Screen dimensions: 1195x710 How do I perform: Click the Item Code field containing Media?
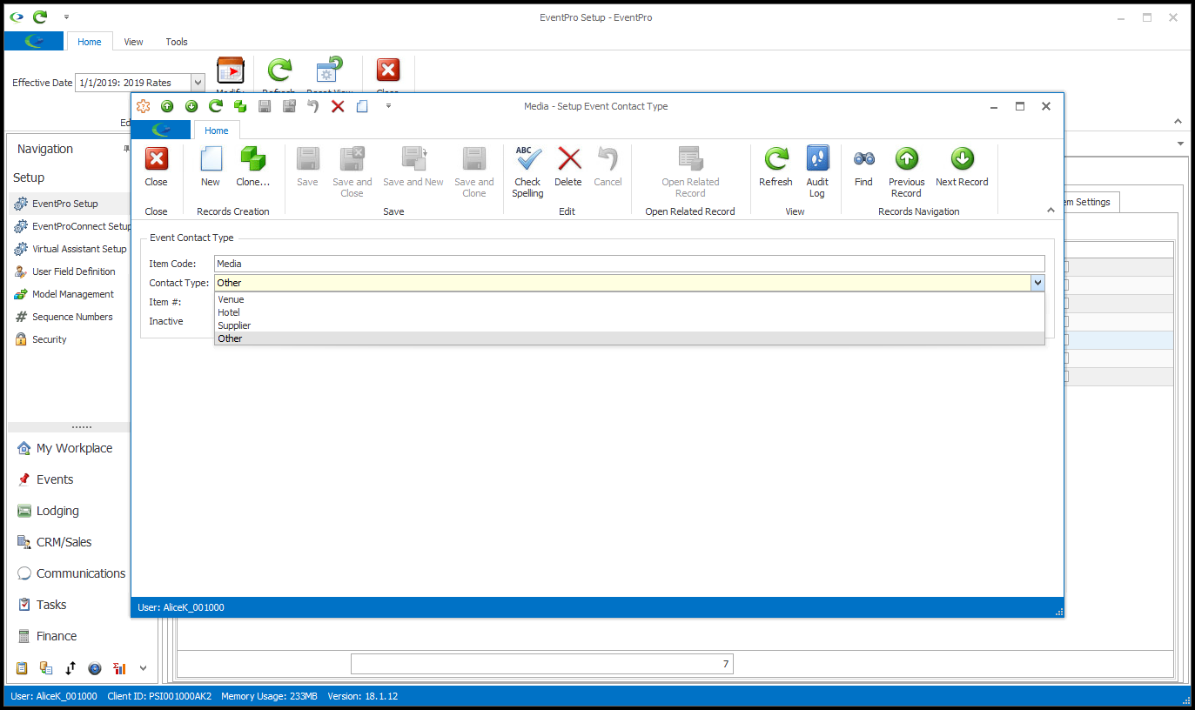tap(629, 264)
